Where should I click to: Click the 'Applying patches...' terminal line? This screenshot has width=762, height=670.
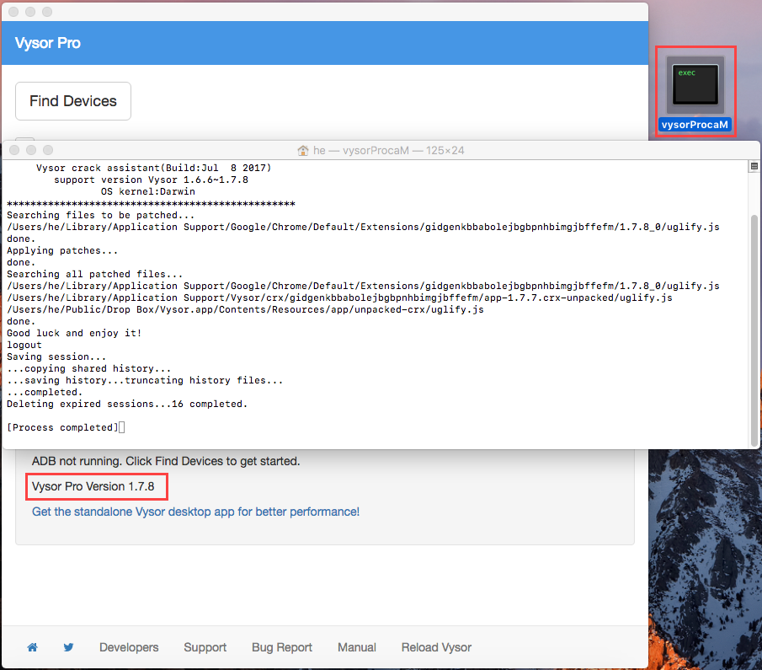62,250
